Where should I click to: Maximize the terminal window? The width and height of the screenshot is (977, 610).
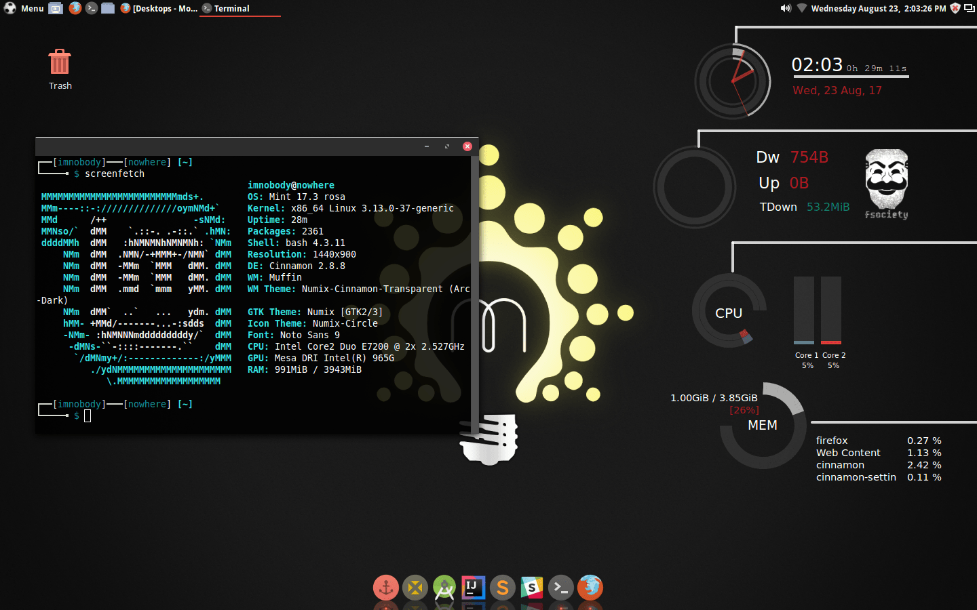447,146
